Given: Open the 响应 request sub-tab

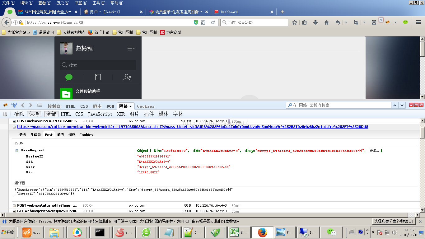Looking at the screenshot, I should pyautogui.click(x=61, y=135).
